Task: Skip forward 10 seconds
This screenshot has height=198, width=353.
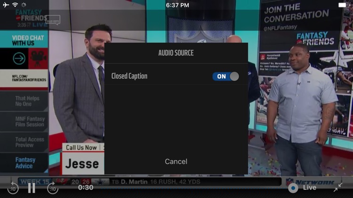Action: 52,188
